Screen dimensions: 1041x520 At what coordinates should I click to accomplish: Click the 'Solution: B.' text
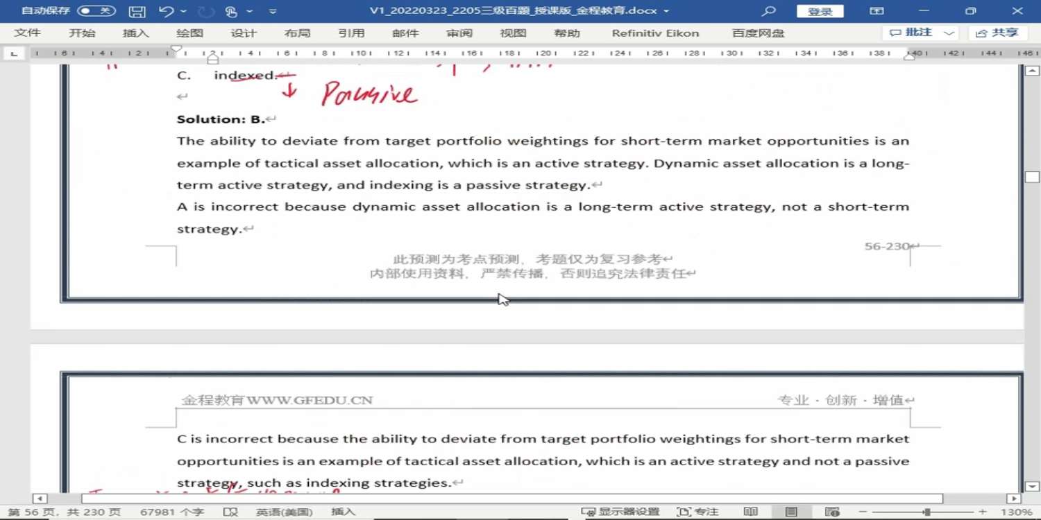coord(221,119)
